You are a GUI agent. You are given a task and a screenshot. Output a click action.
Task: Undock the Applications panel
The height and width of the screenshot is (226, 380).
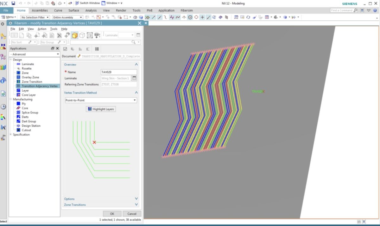[53, 48]
